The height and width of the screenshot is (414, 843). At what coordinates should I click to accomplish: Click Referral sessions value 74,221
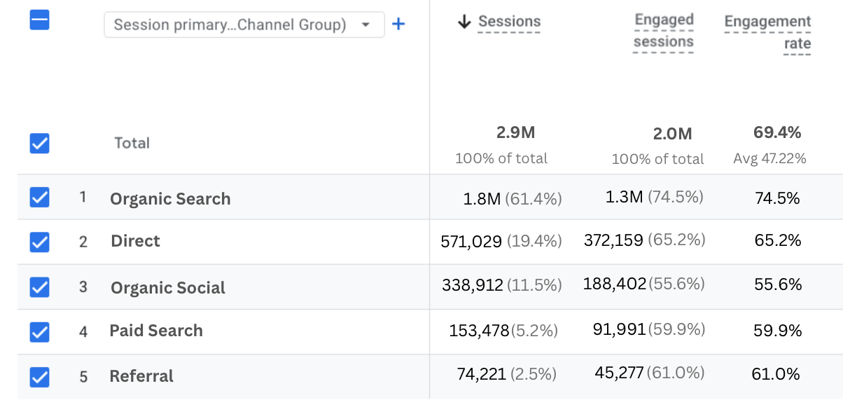click(482, 375)
